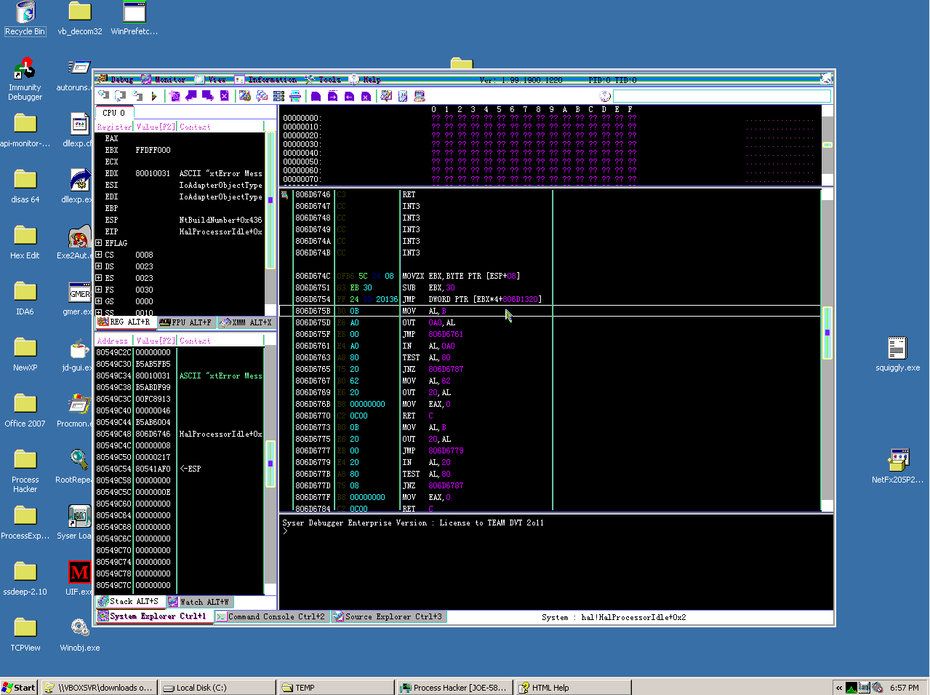Select the squiggly.exe desktop icon
Image resolution: width=930 pixels, height=695 pixels.
pos(897,355)
